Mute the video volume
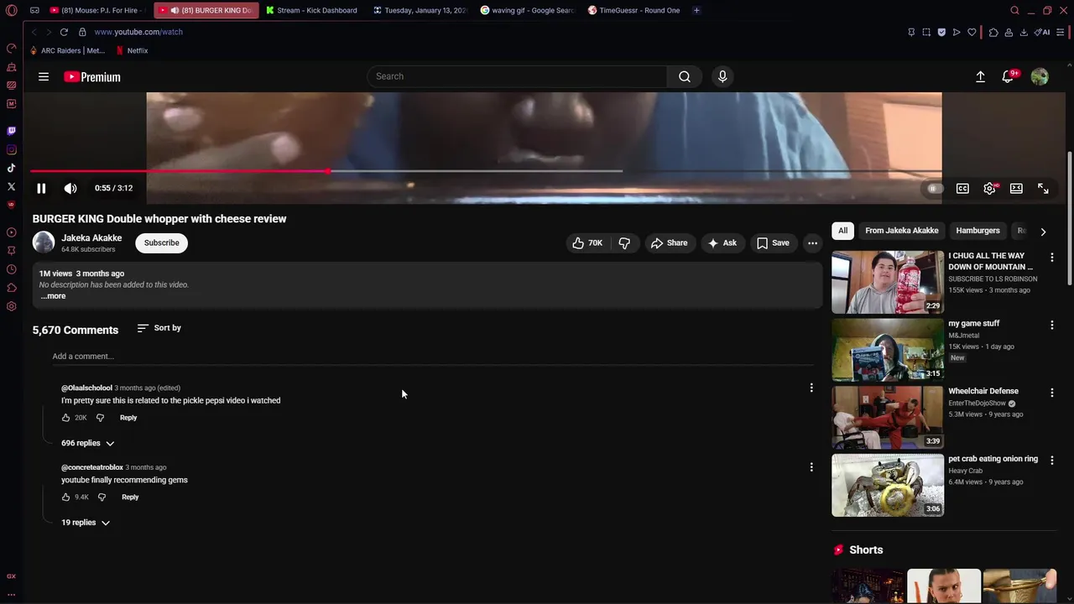 (x=70, y=188)
